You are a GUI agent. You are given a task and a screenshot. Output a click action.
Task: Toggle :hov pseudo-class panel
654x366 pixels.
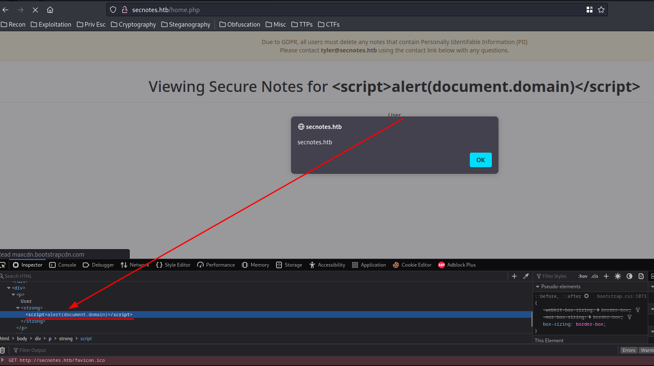pyautogui.click(x=583, y=276)
